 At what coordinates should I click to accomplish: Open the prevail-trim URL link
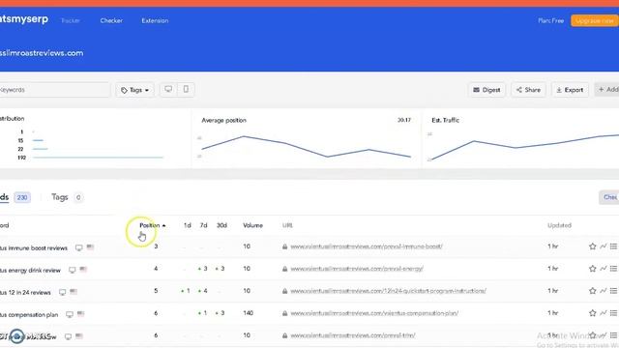click(353, 335)
